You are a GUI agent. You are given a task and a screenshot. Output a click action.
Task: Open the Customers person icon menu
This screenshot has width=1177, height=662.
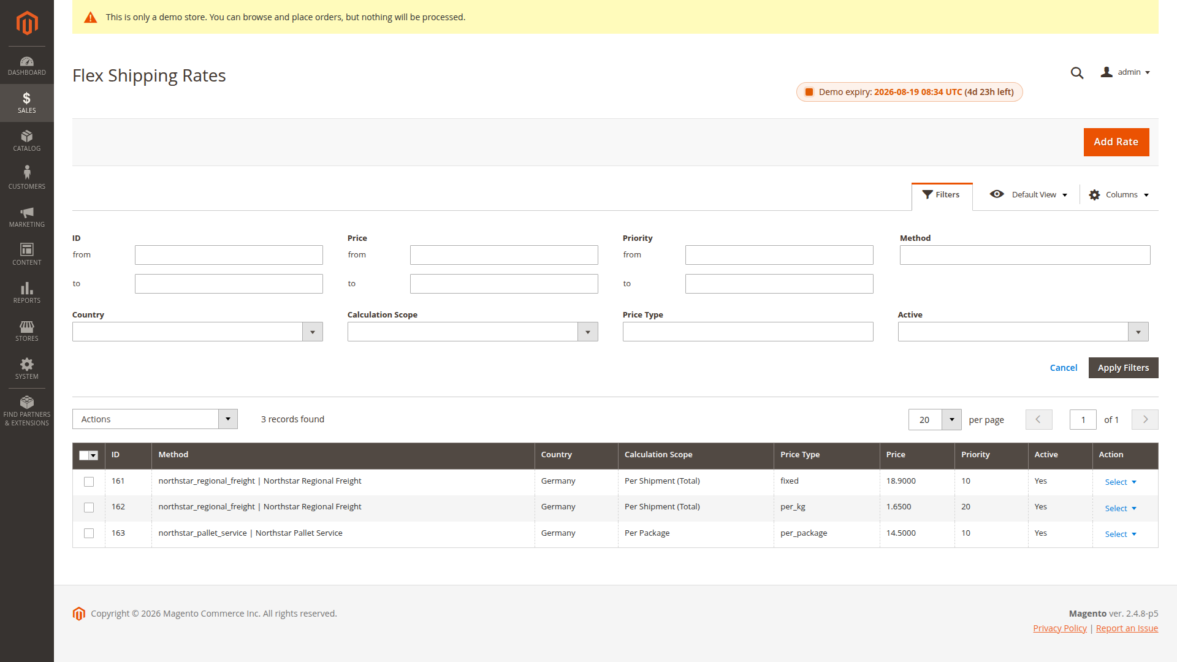click(x=26, y=179)
